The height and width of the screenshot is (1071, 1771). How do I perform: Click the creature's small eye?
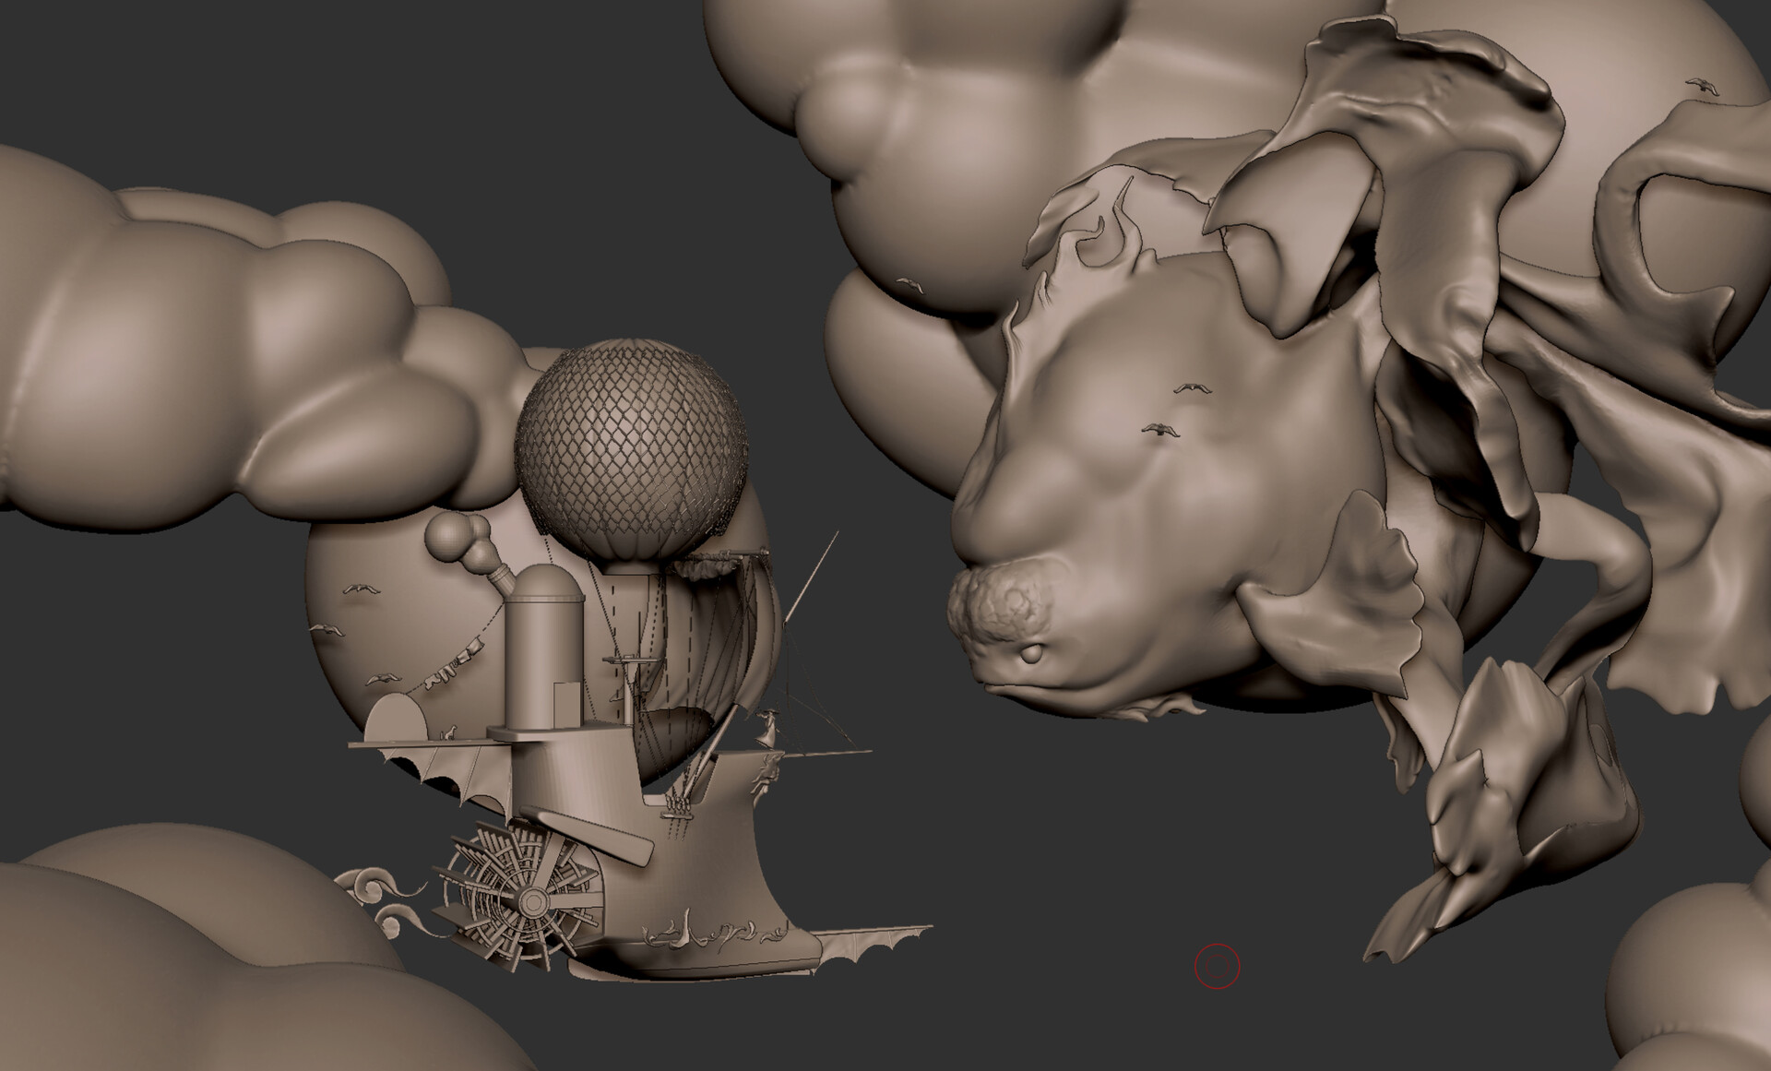[1034, 653]
